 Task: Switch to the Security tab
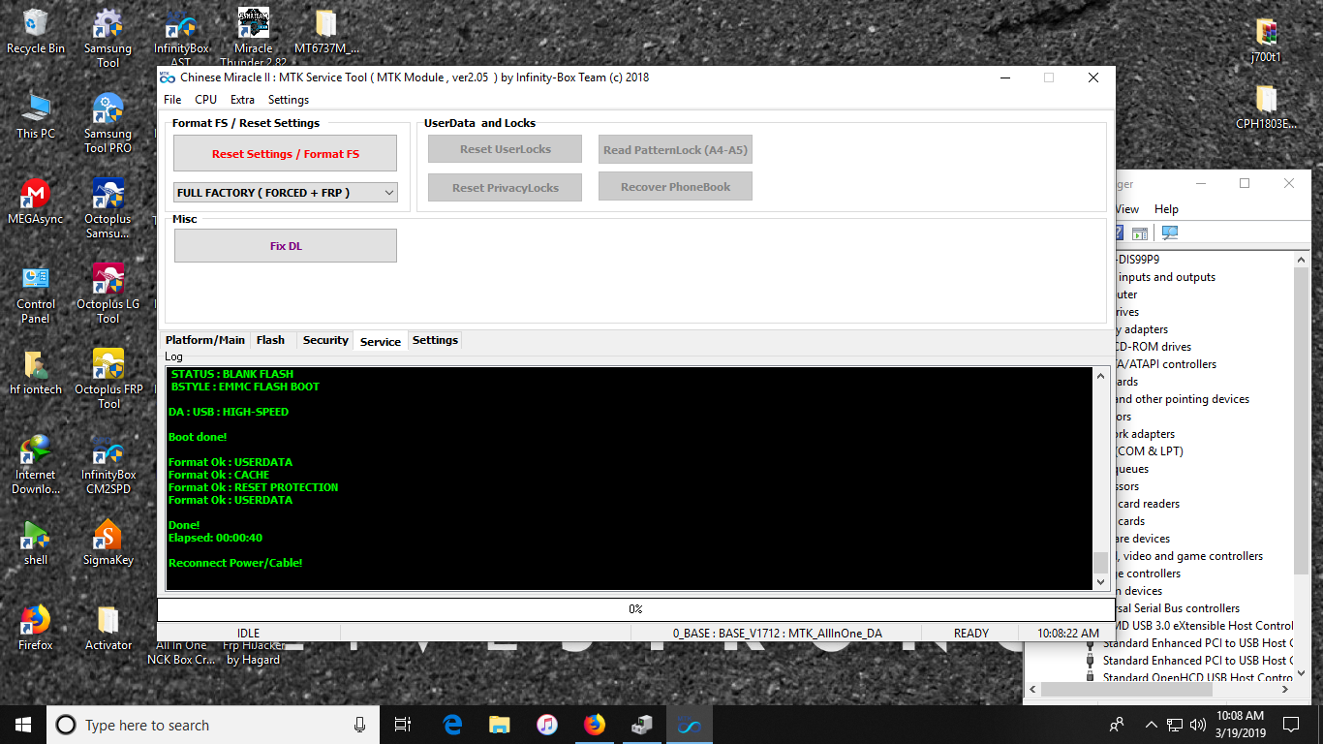(325, 340)
